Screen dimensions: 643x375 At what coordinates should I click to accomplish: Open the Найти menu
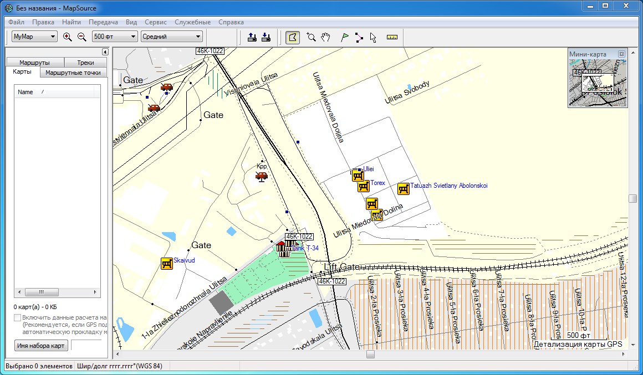coord(72,22)
